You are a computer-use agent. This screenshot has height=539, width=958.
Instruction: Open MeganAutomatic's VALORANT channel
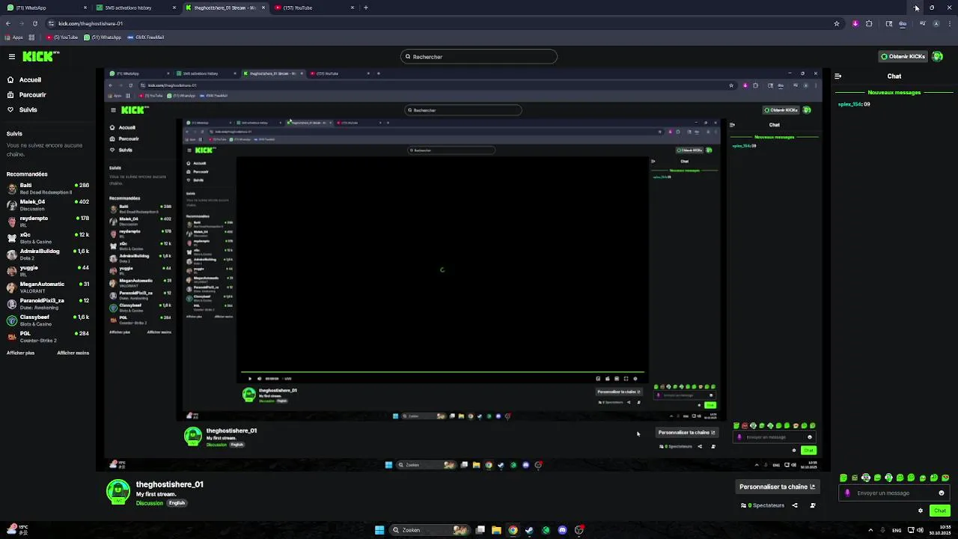48,287
